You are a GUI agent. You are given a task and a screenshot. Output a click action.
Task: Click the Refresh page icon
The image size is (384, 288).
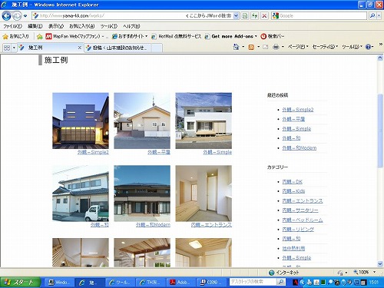[254, 16]
